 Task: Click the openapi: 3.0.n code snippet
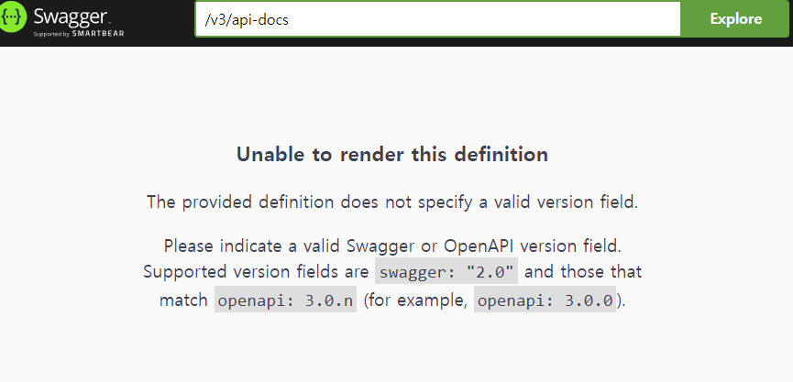coord(285,300)
